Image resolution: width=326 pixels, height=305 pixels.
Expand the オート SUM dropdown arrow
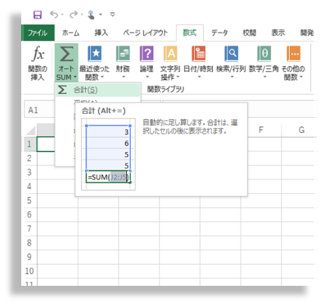coord(75,77)
